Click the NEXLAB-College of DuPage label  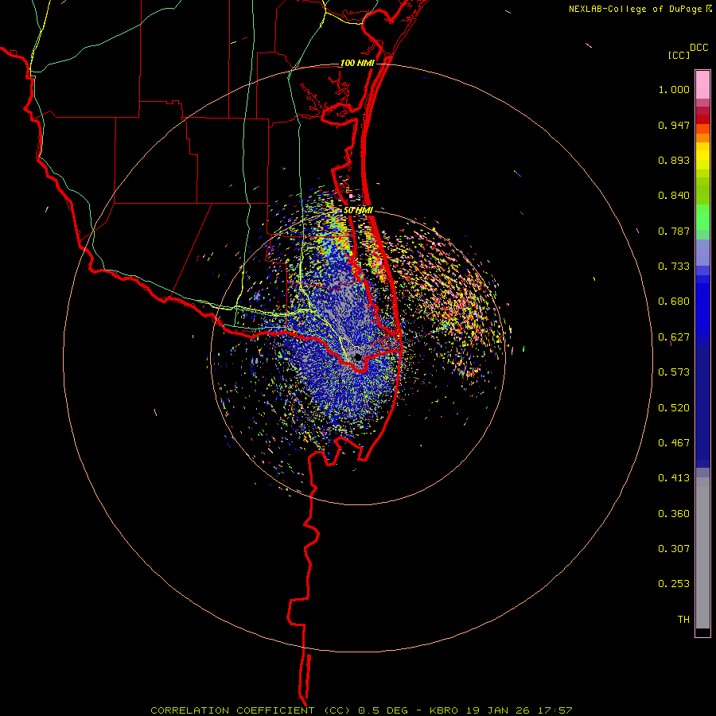[x=635, y=9]
